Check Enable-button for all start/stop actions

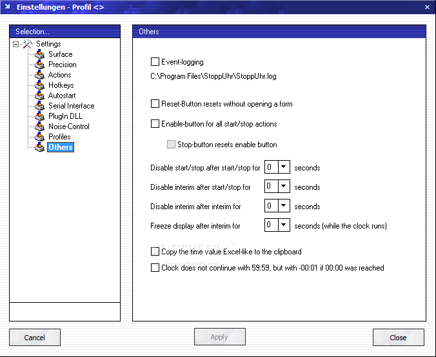tap(155, 123)
